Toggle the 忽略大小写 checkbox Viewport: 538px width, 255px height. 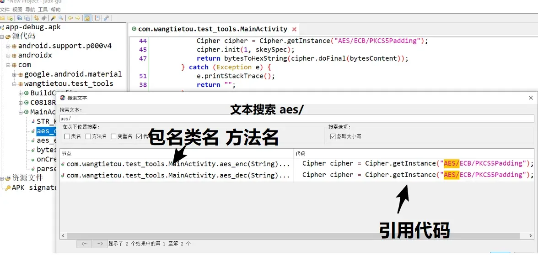tap(333, 136)
